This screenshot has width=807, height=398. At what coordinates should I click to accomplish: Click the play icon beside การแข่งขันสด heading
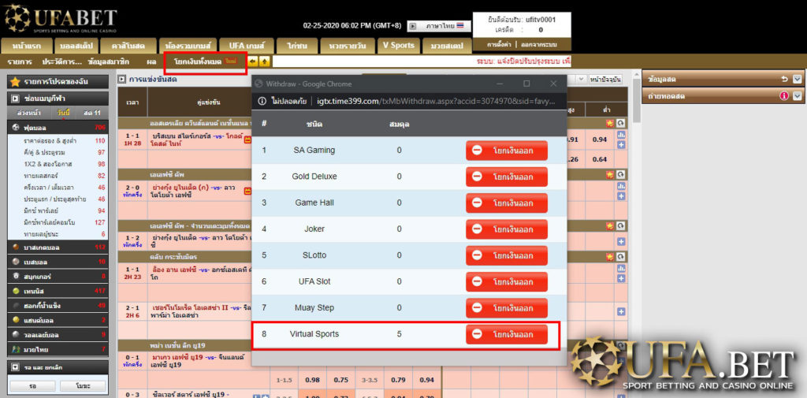click(122, 80)
